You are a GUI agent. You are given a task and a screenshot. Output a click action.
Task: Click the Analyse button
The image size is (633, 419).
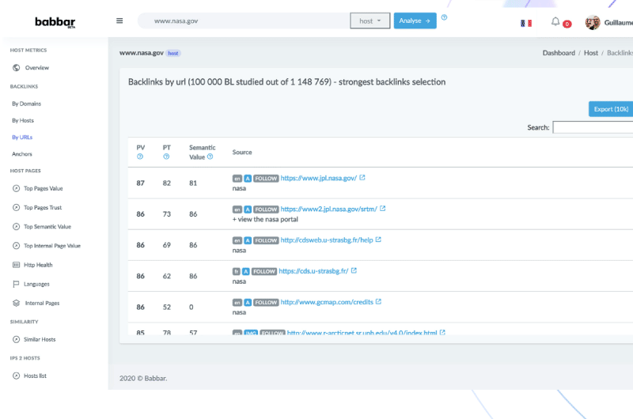pyautogui.click(x=415, y=21)
